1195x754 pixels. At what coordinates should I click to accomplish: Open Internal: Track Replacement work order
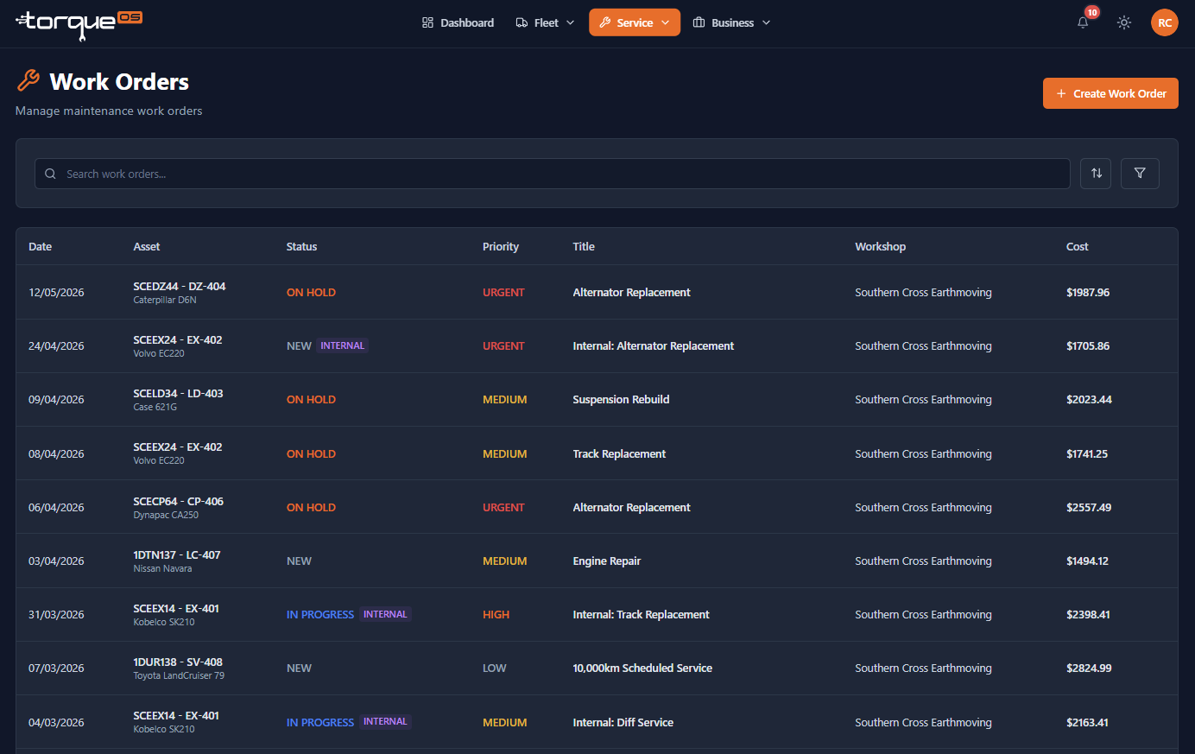(641, 614)
